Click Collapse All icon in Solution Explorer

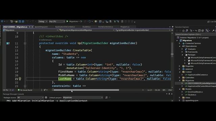point(199,31)
